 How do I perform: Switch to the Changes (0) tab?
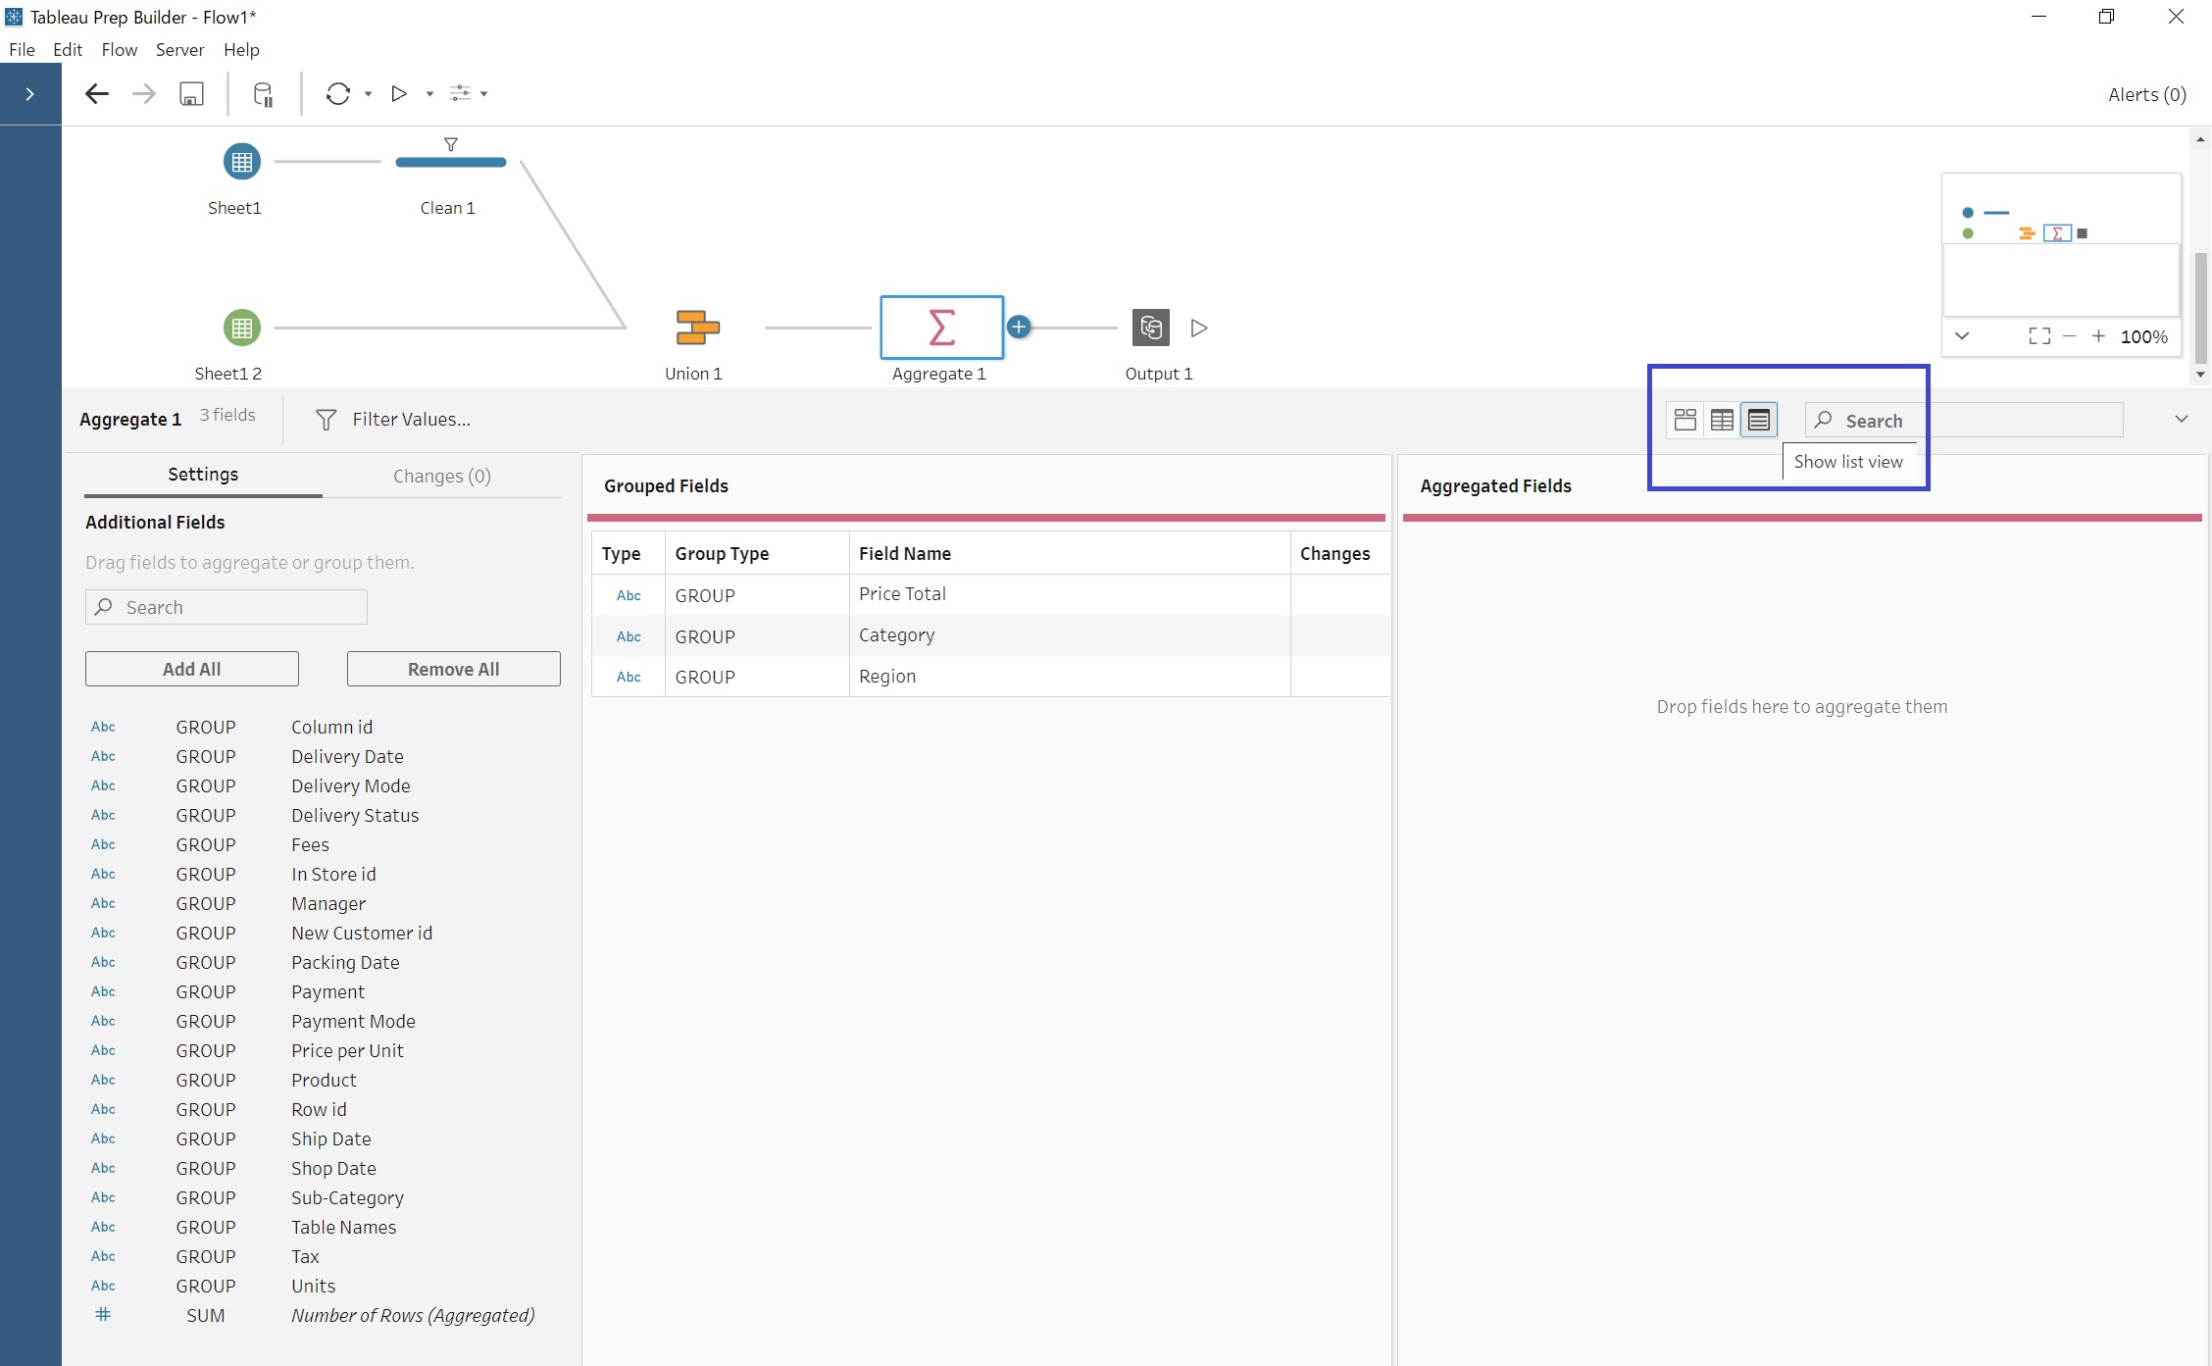pyautogui.click(x=441, y=476)
